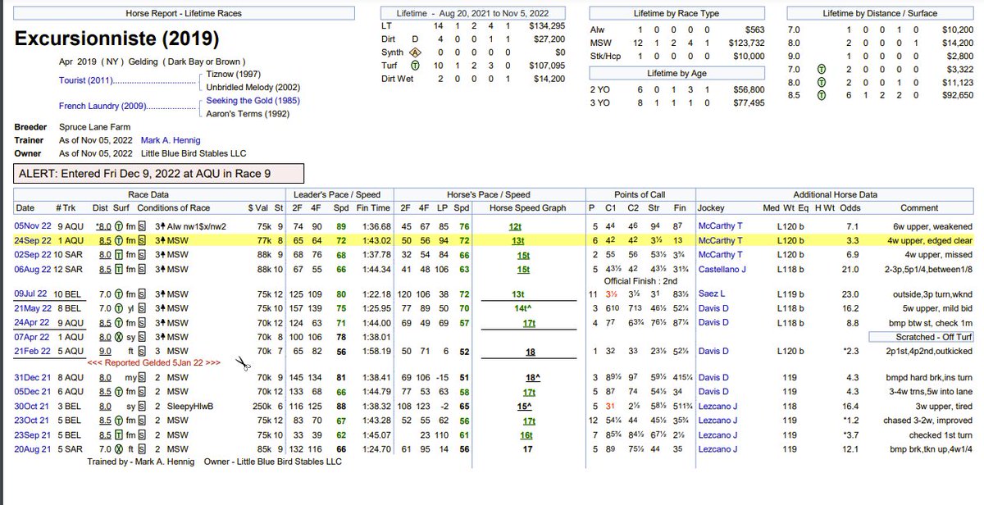
Task: Open the 30Oct 21 race date link
Action: click(x=31, y=407)
